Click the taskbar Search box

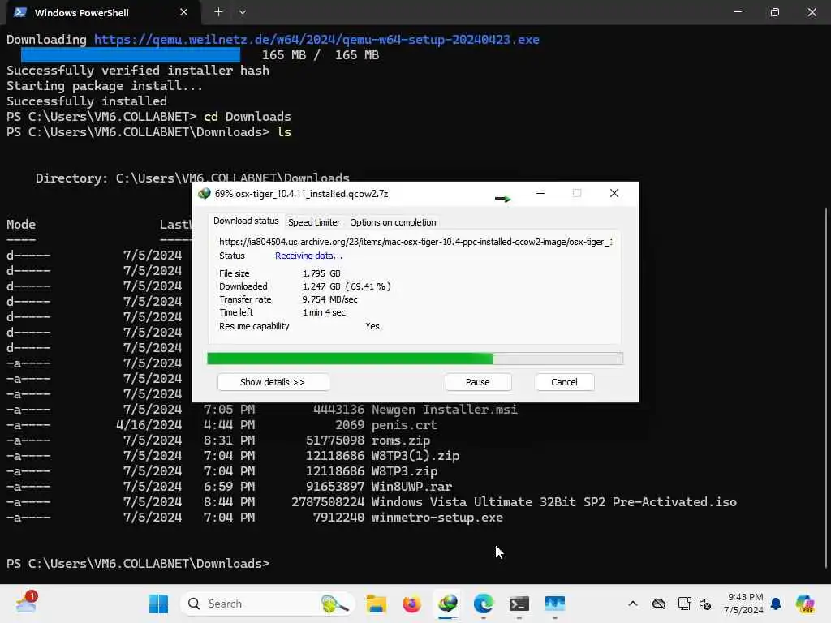(268, 604)
